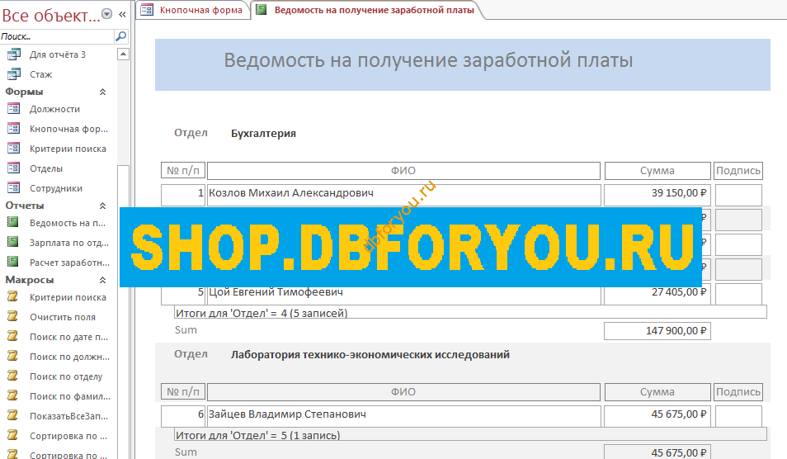
Task: Click the 'ПоказатьВсеЗап...' macro icon
Action: [12, 416]
